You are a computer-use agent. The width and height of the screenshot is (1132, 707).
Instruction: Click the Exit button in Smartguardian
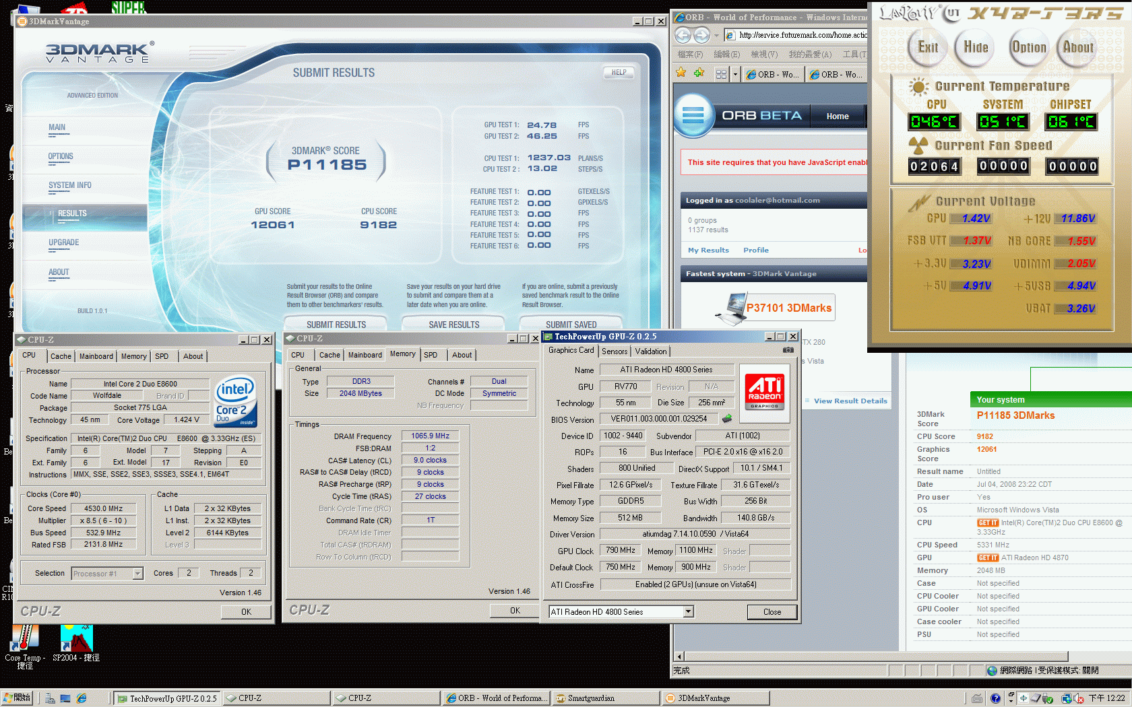point(928,47)
